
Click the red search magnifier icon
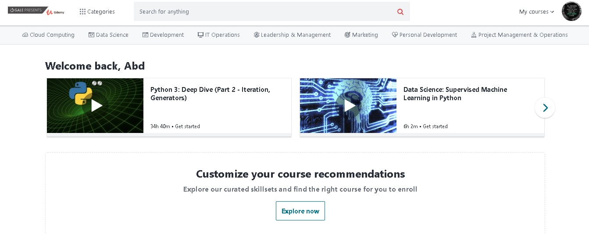click(x=400, y=12)
